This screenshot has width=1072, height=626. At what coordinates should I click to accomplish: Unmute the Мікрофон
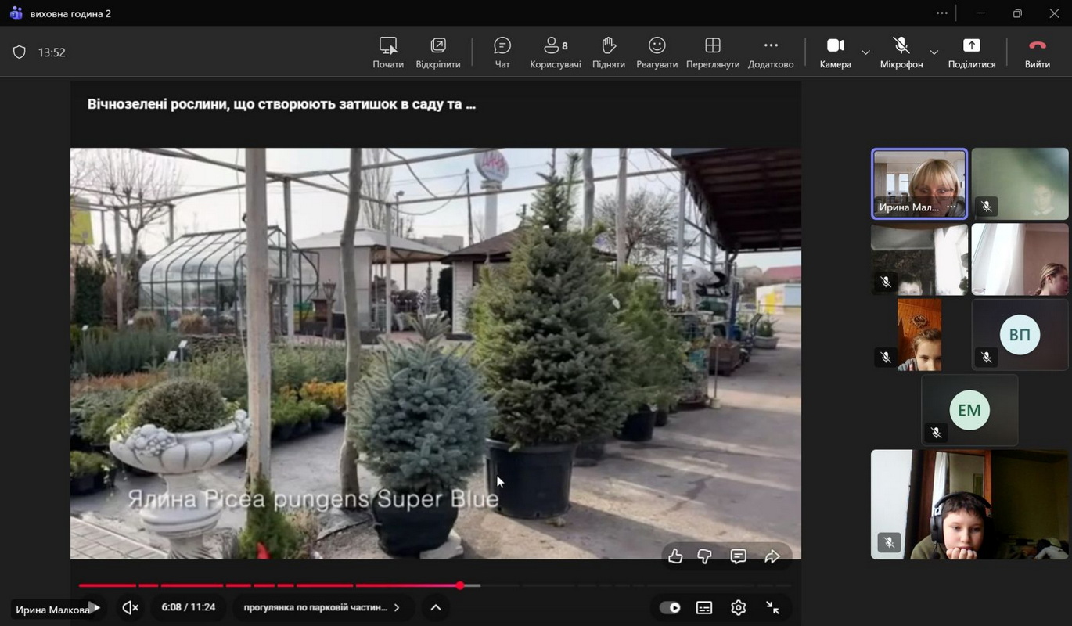(901, 52)
